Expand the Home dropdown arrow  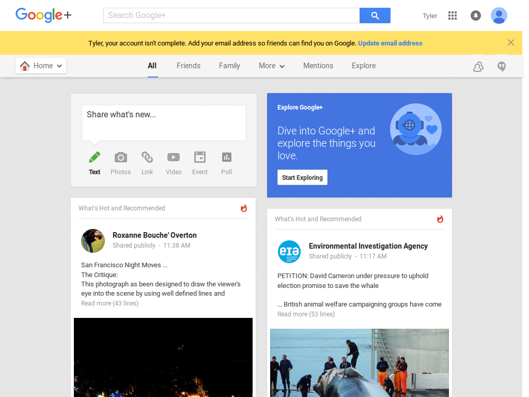(59, 66)
